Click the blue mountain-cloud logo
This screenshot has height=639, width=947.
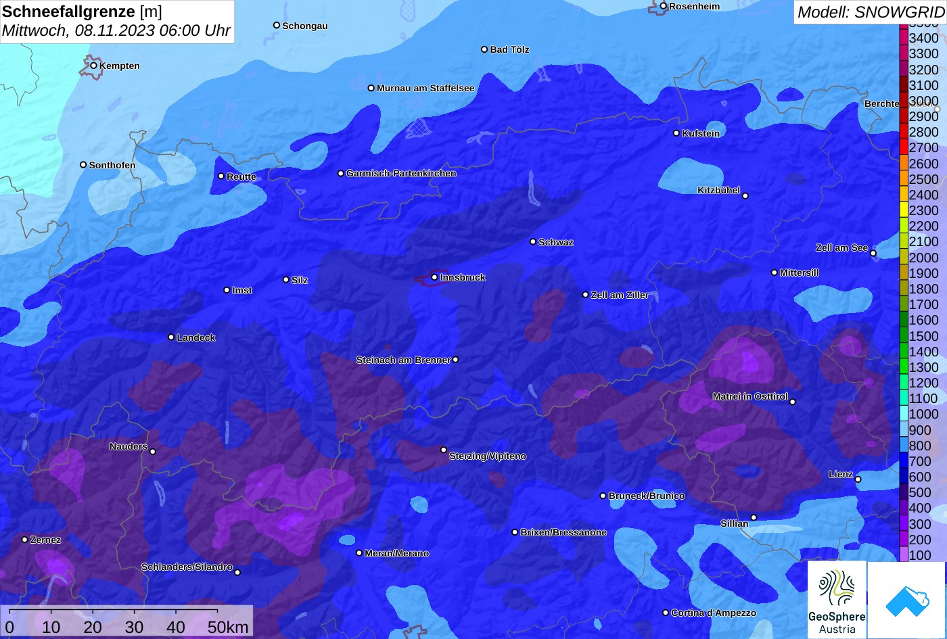point(906,600)
